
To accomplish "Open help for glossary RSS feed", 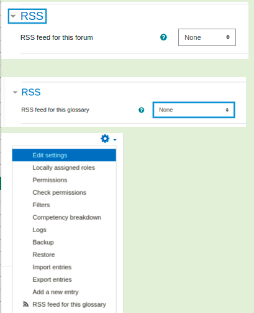I will pyautogui.click(x=141, y=110).
